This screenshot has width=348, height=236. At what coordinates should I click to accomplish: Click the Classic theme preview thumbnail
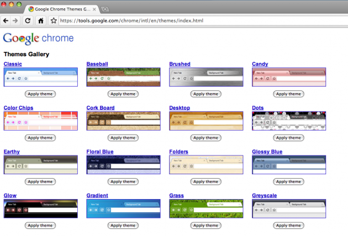point(41,77)
